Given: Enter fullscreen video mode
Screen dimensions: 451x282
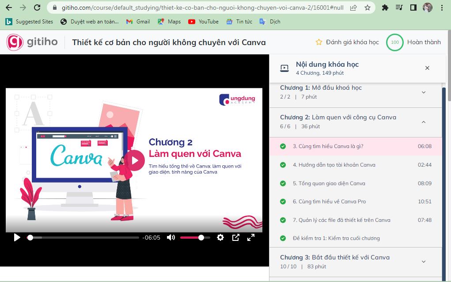Looking at the screenshot, I should (x=251, y=237).
